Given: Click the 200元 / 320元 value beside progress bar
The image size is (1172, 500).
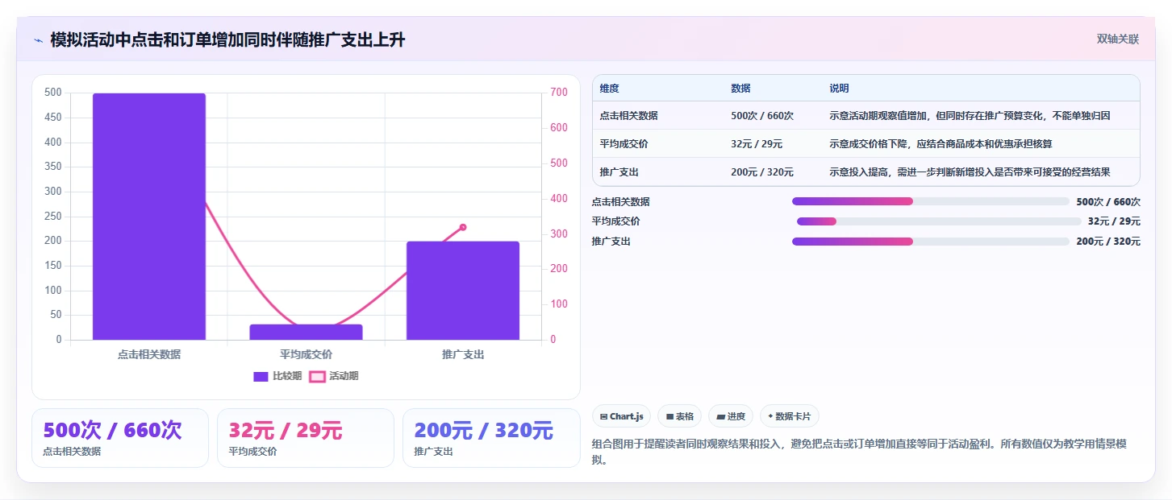Looking at the screenshot, I should 1108,242.
